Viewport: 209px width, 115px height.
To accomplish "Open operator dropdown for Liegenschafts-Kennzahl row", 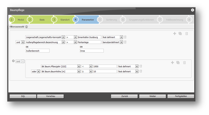I will (x=75, y=37).
